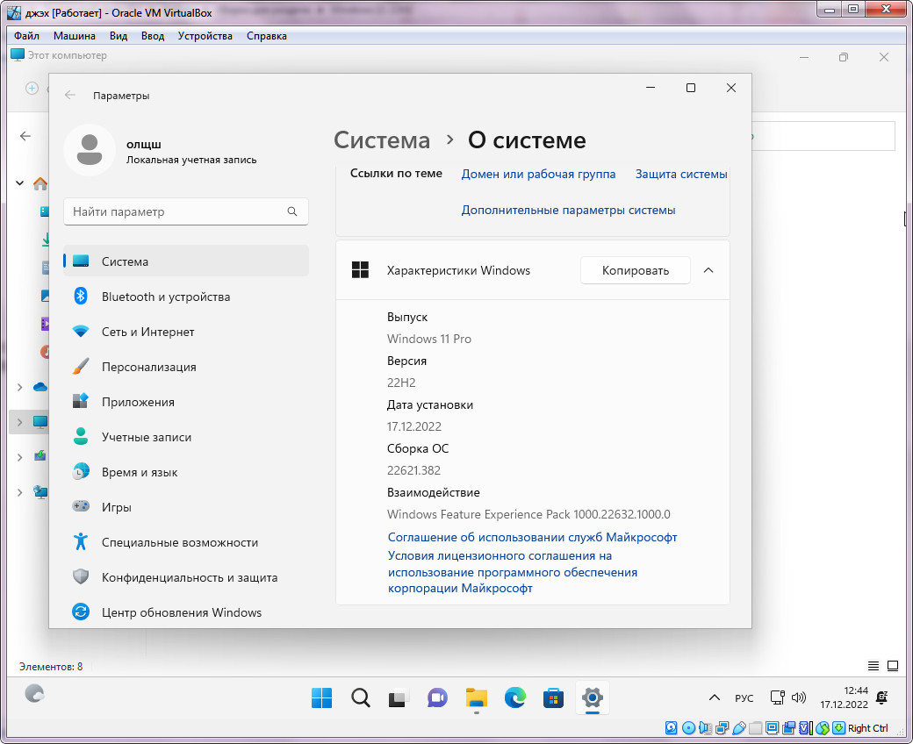Click Копировать to copy Windows specifications
The height and width of the screenshot is (744, 913).
[x=636, y=270]
